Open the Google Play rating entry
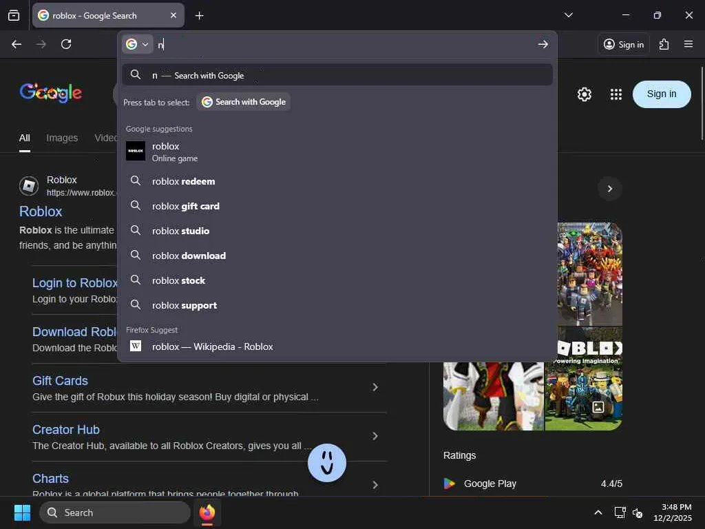 (x=533, y=484)
